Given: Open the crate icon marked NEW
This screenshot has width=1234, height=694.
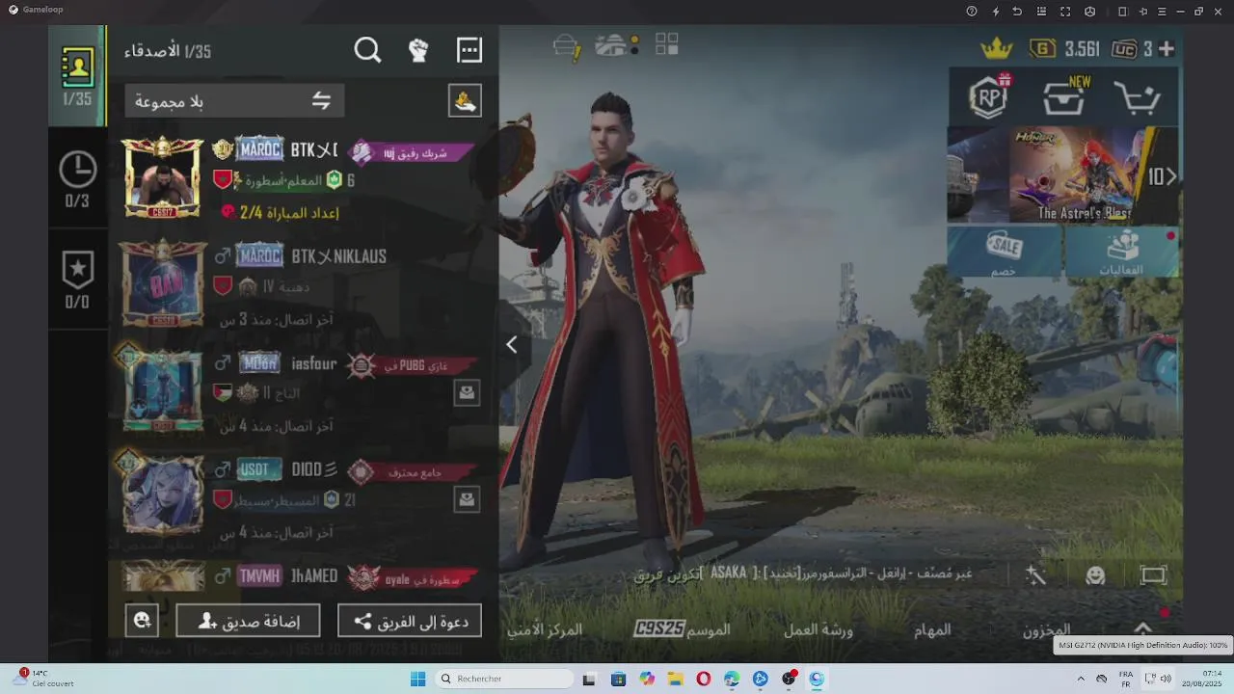Looking at the screenshot, I should pyautogui.click(x=1064, y=97).
